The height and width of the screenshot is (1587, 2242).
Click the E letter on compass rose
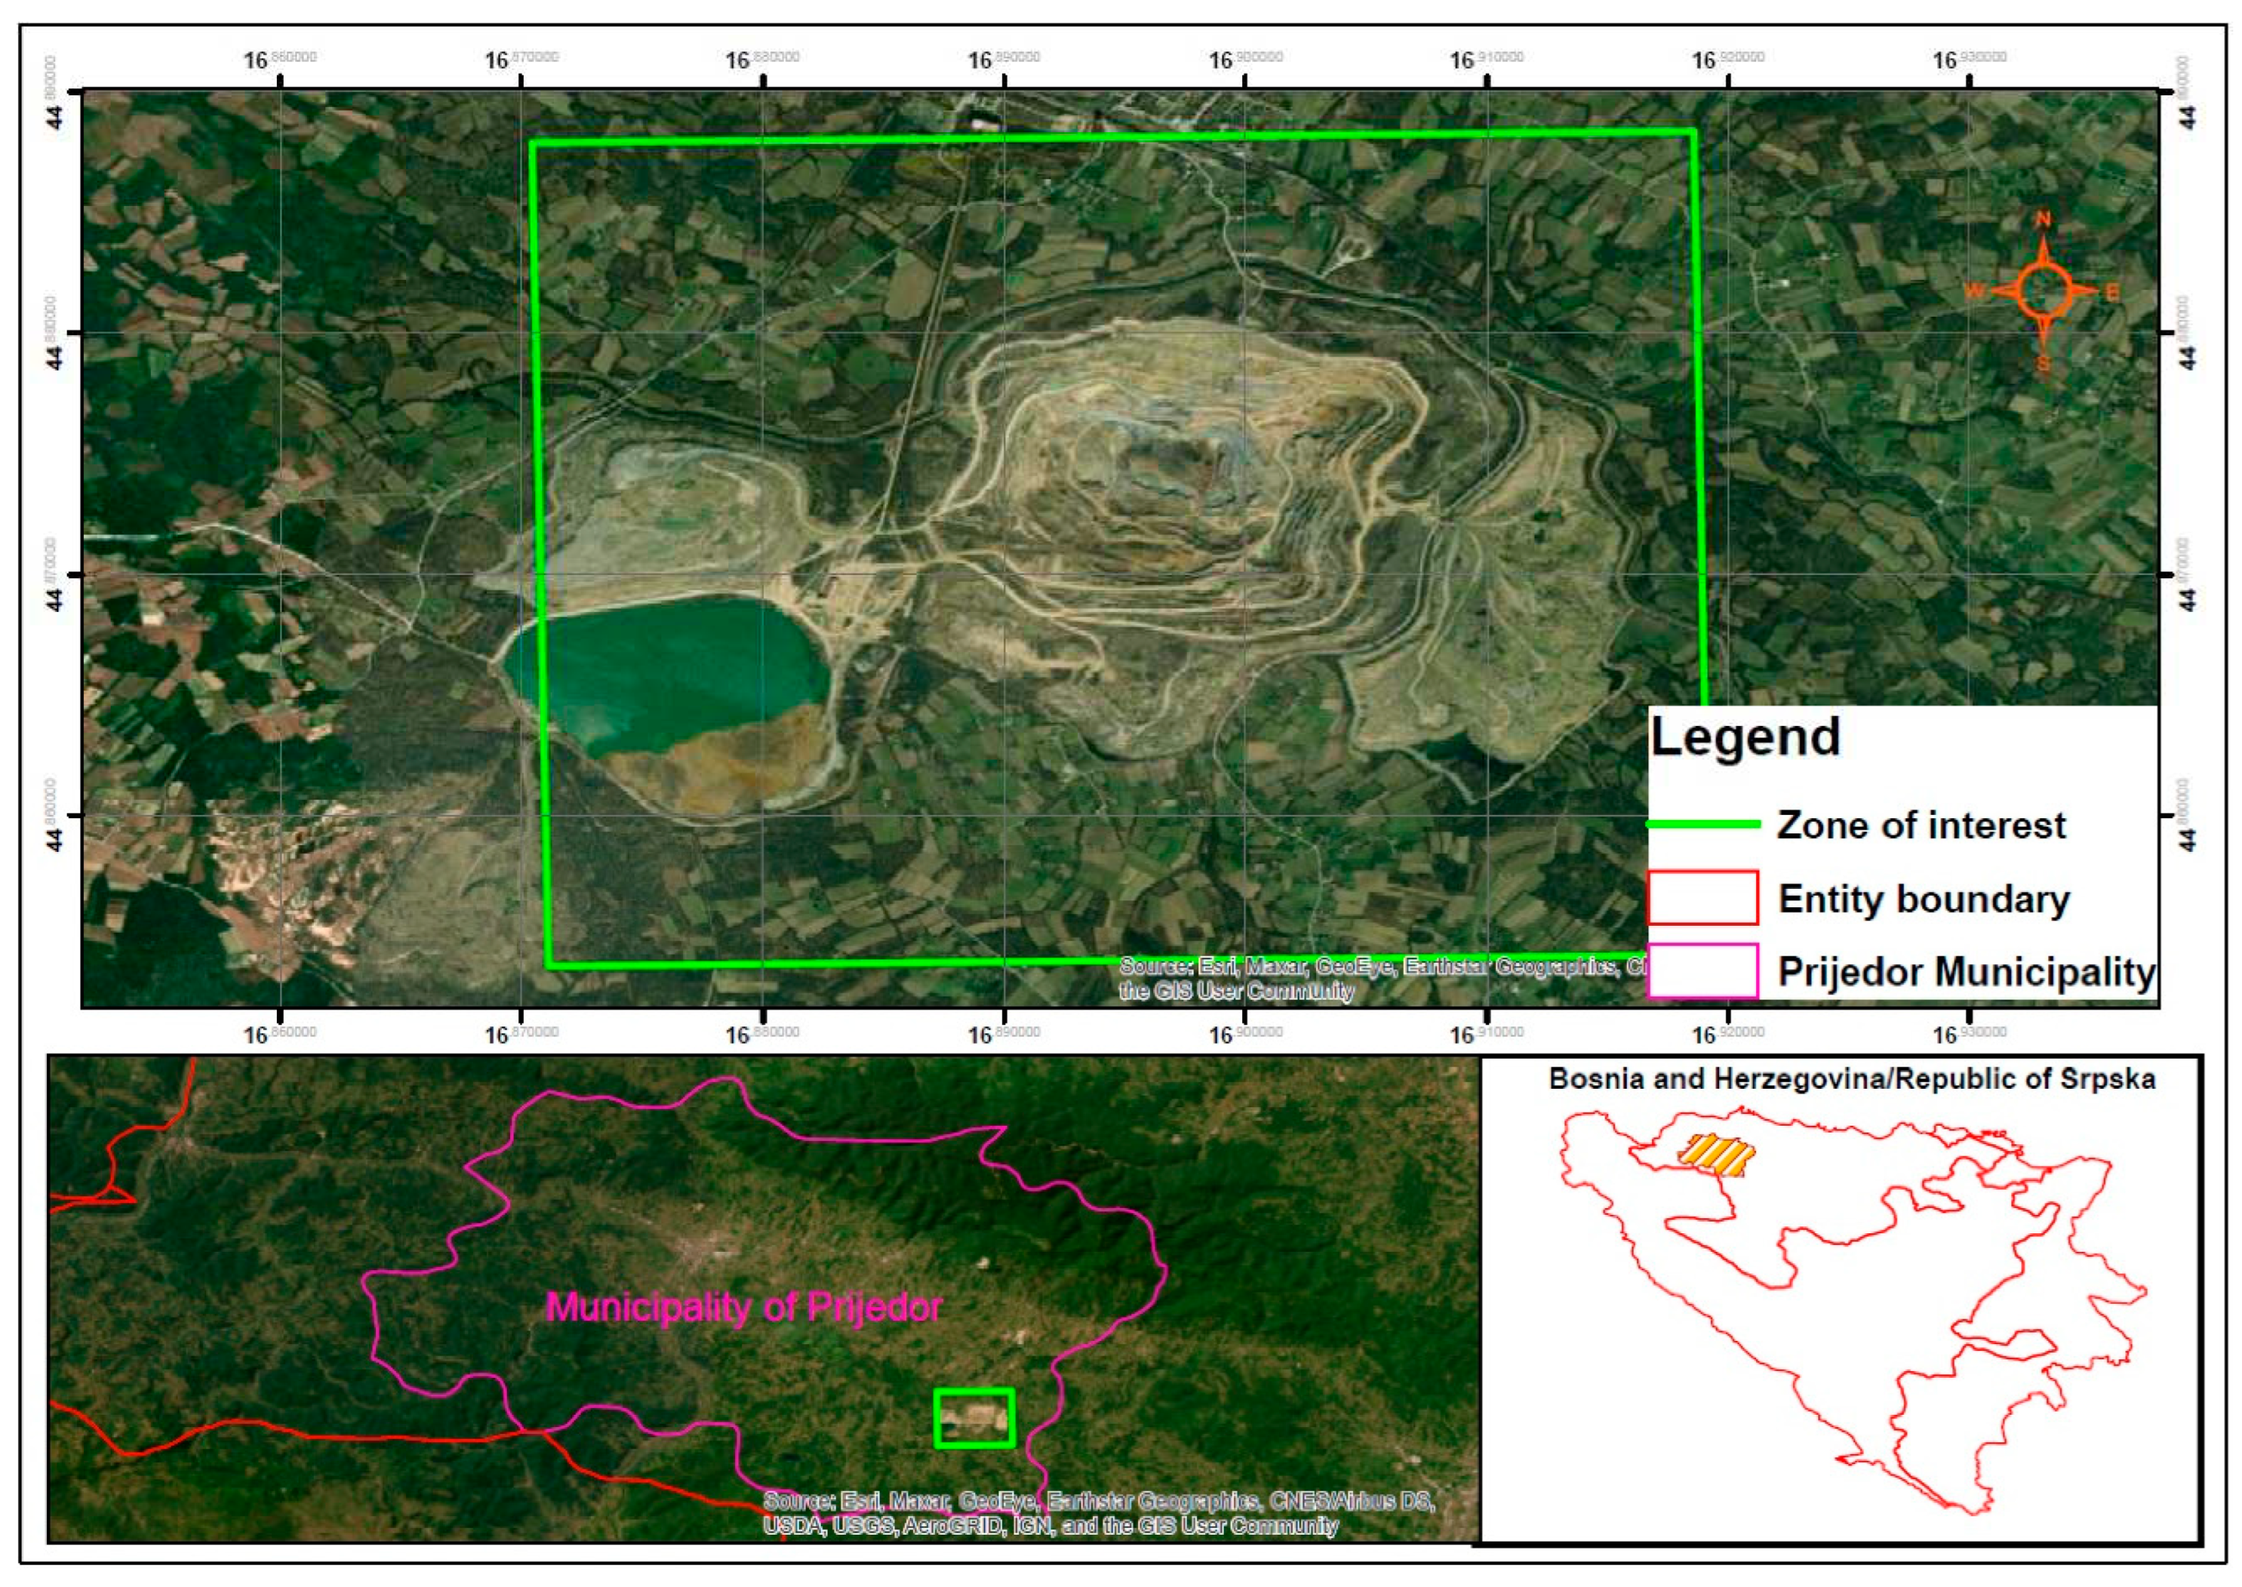coord(2112,292)
